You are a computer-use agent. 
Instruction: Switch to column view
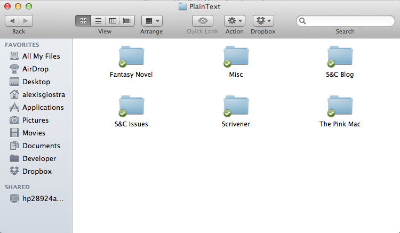coord(113,21)
